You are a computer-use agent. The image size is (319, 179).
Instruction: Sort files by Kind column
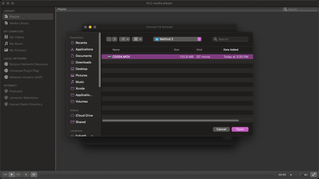point(199,49)
